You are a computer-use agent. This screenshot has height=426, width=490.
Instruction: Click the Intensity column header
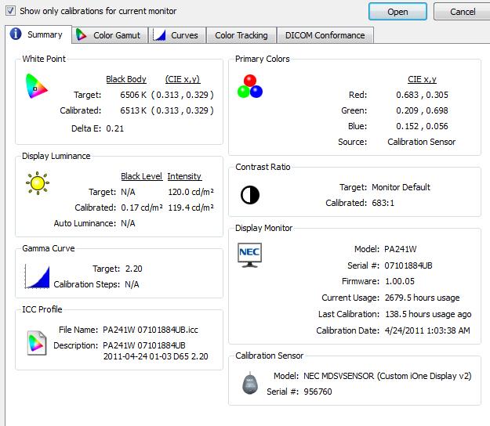pyautogui.click(x=184, y=176)
